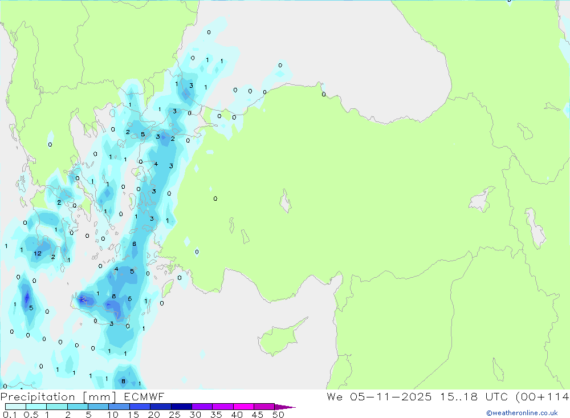
Task: Click the 0.1–0.5 mm legend color box
Action: [15, 407]
